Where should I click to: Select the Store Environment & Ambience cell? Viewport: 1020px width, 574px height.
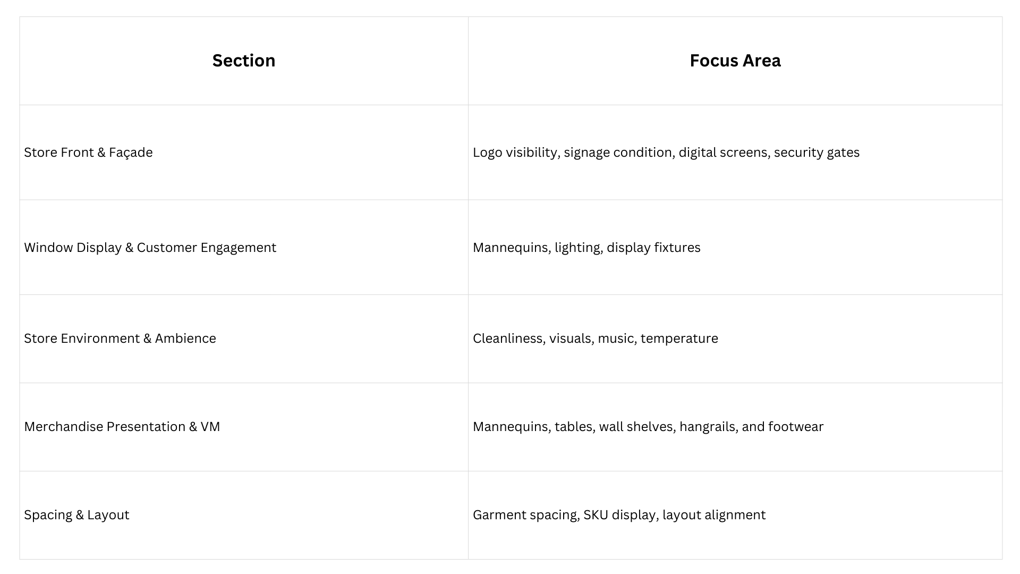tap(120, 339)
